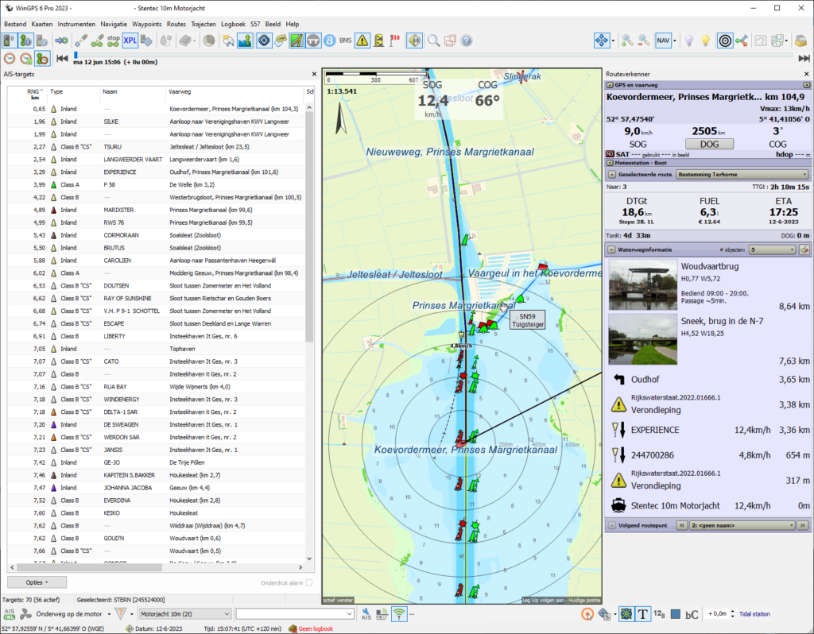Click the bright yellow light bulb icon

(706, 41)
